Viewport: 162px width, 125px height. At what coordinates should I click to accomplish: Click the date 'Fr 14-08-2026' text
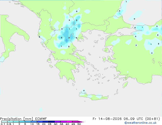[107, 119]
